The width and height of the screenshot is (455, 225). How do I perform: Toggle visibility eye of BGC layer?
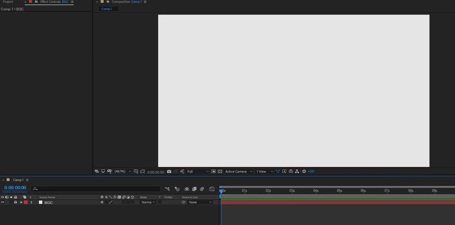[3, 202]
